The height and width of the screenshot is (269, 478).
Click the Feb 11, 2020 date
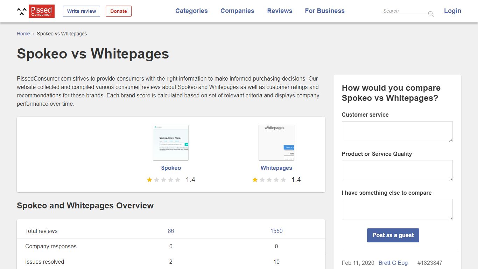(x=358, y=263)
